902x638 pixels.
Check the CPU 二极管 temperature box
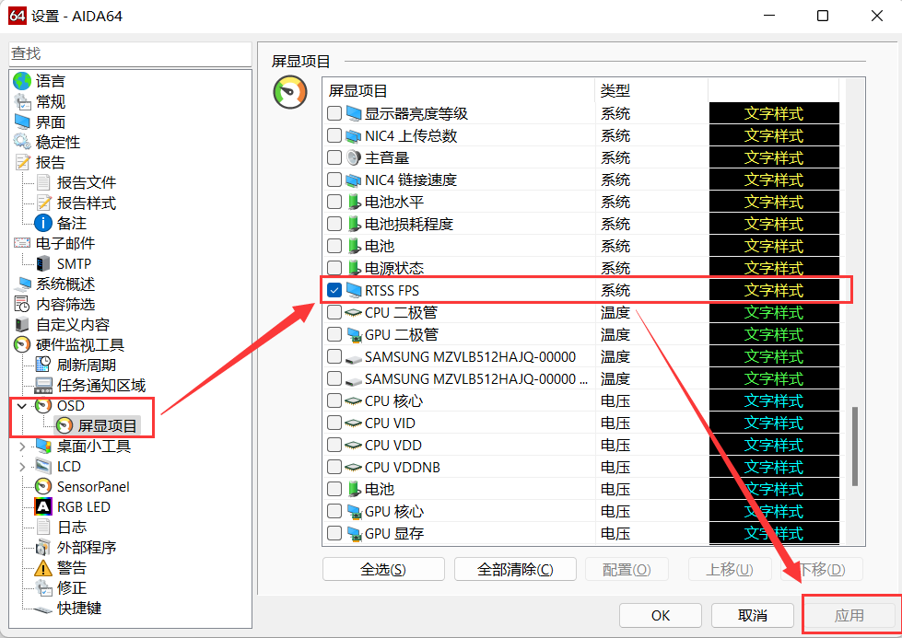pos(334,312)
